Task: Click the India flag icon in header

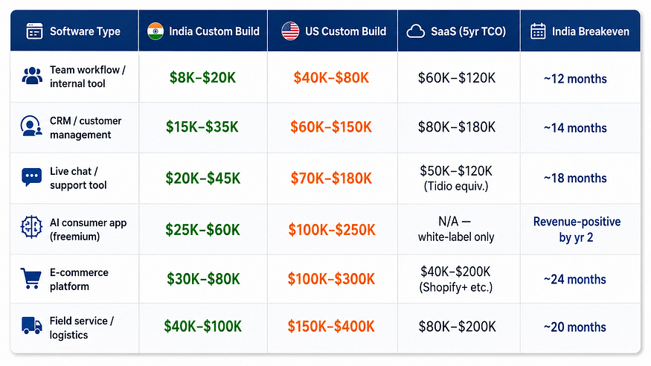Action: click(x=155, y=31)
